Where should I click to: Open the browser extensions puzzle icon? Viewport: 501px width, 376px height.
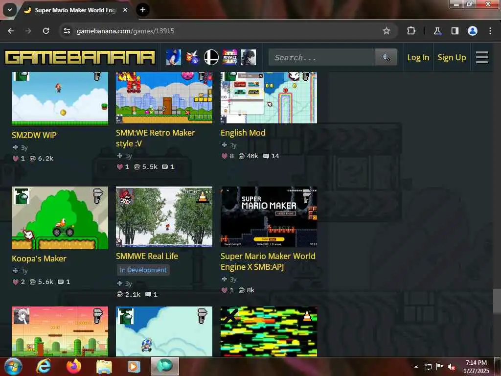pyautogui.click(x=411, y=31)
